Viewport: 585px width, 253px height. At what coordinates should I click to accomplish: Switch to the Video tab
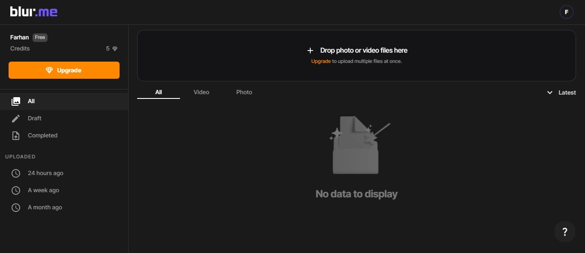coord(201,92)
